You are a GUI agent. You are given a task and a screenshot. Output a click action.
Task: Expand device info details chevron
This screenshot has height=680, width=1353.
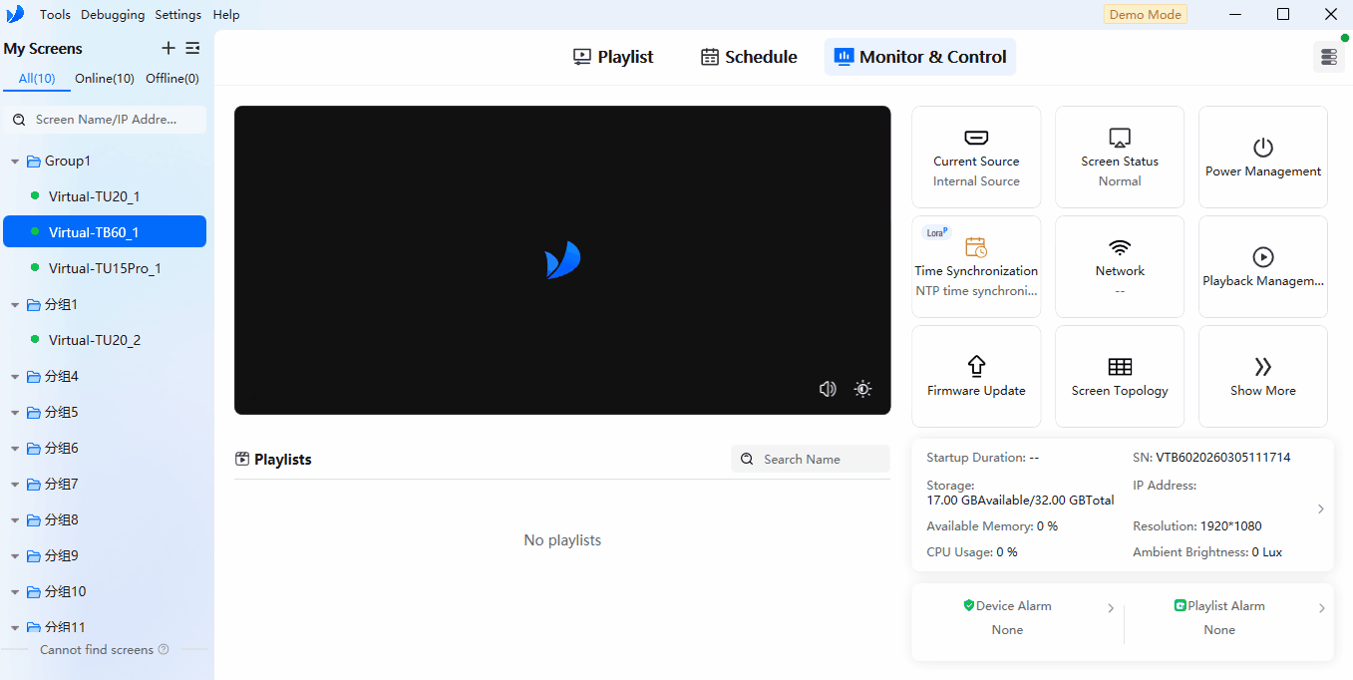coord(1321,509)
